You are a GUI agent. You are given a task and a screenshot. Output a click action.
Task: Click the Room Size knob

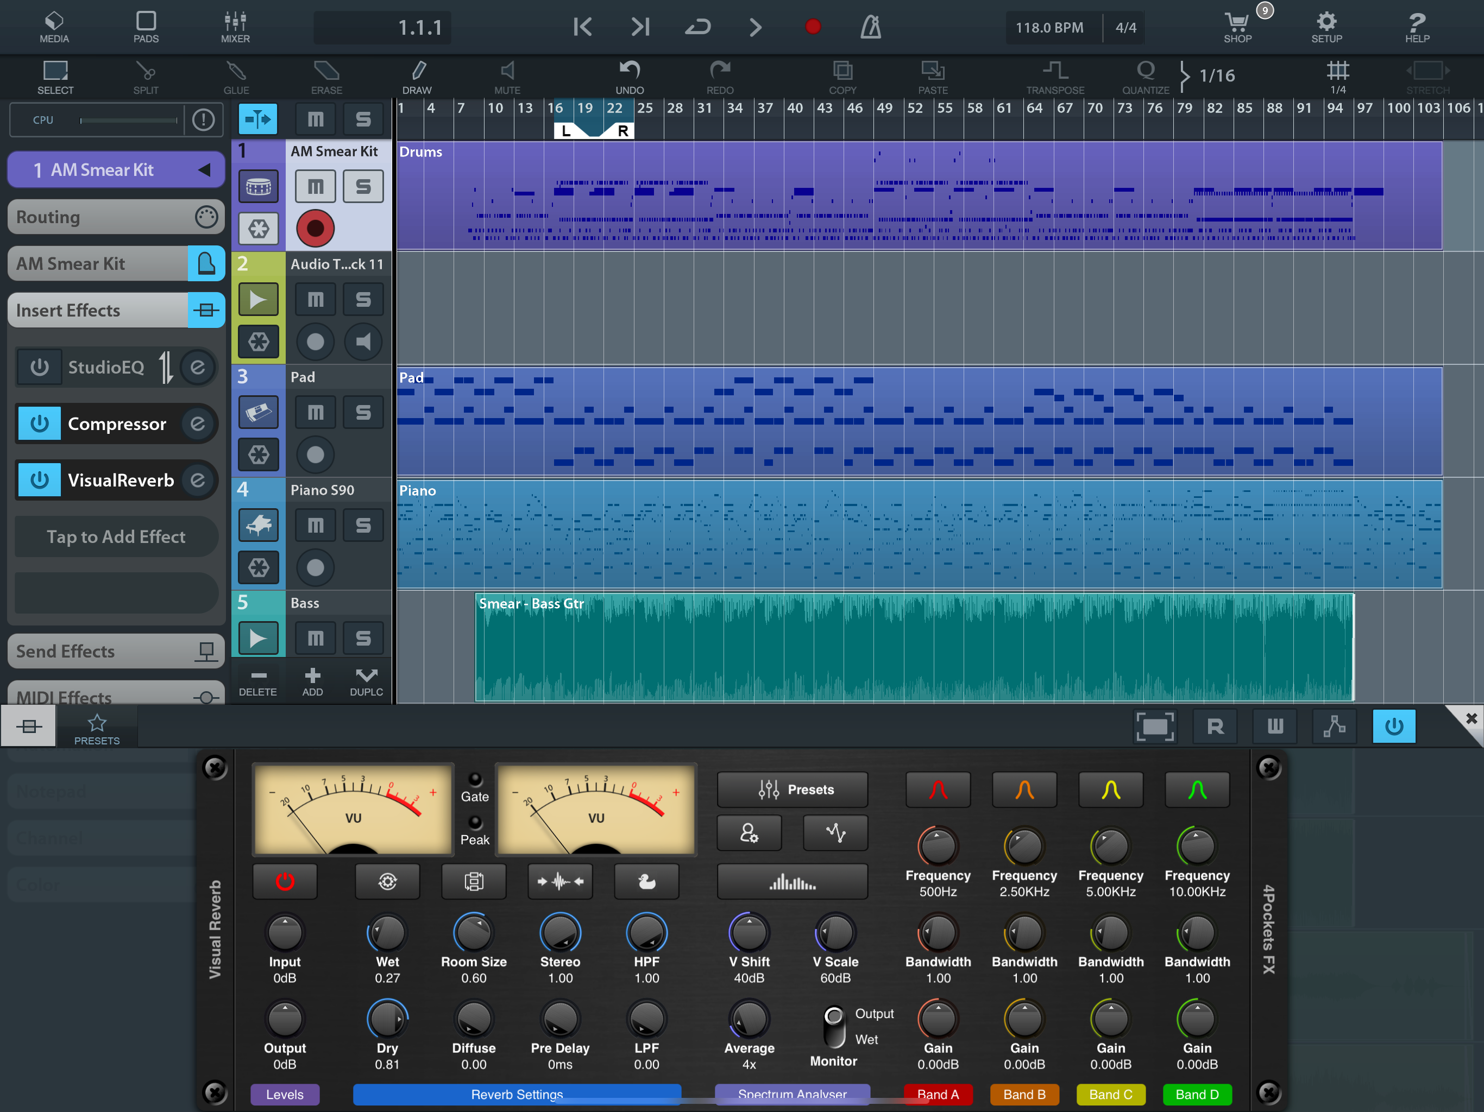click(473, 933)
